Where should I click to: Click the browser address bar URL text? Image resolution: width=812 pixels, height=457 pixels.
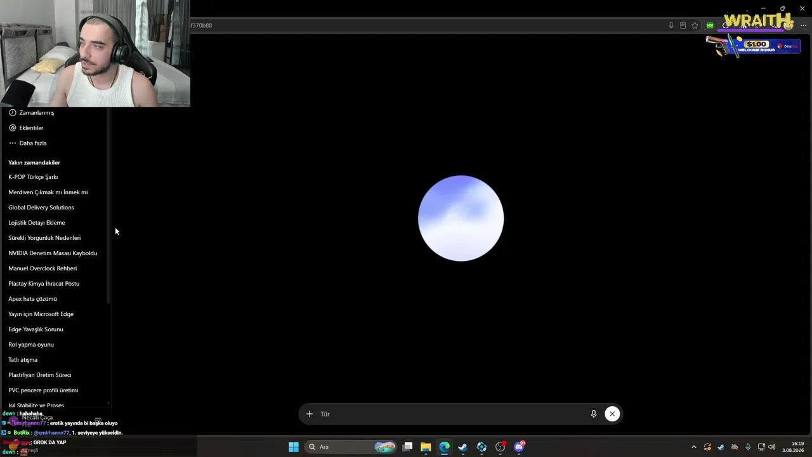pyautogui.click(x=201, y=25)
